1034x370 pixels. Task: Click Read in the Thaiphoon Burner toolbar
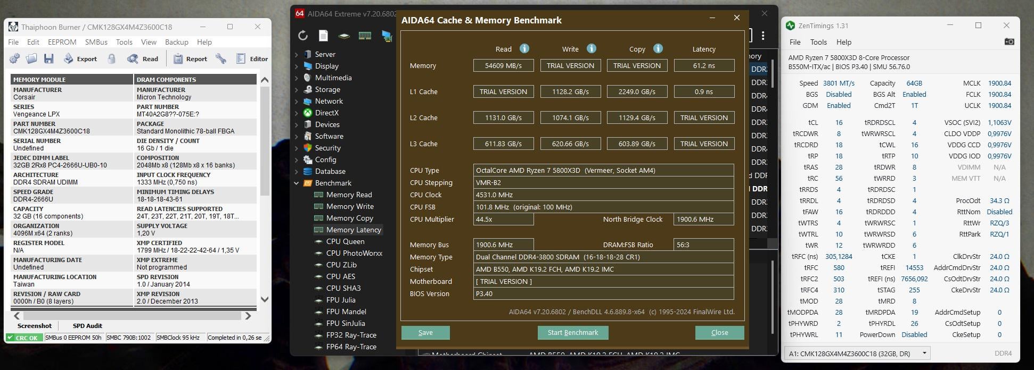tap(143, 58)
